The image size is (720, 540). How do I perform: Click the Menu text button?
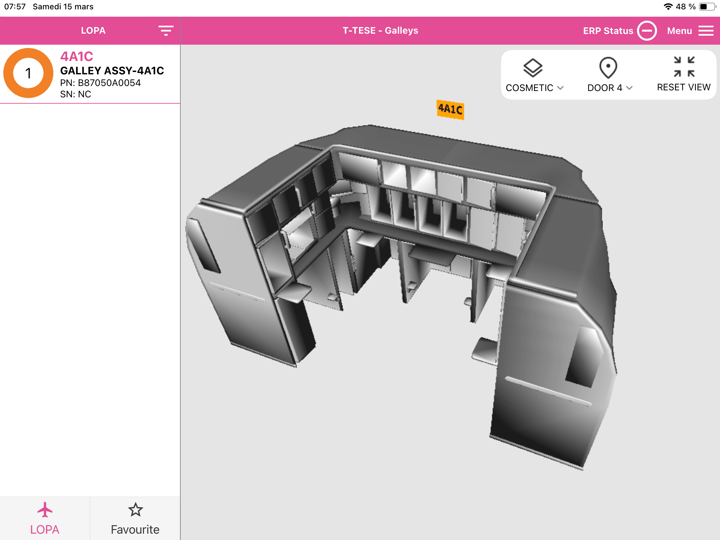point(679,31)
